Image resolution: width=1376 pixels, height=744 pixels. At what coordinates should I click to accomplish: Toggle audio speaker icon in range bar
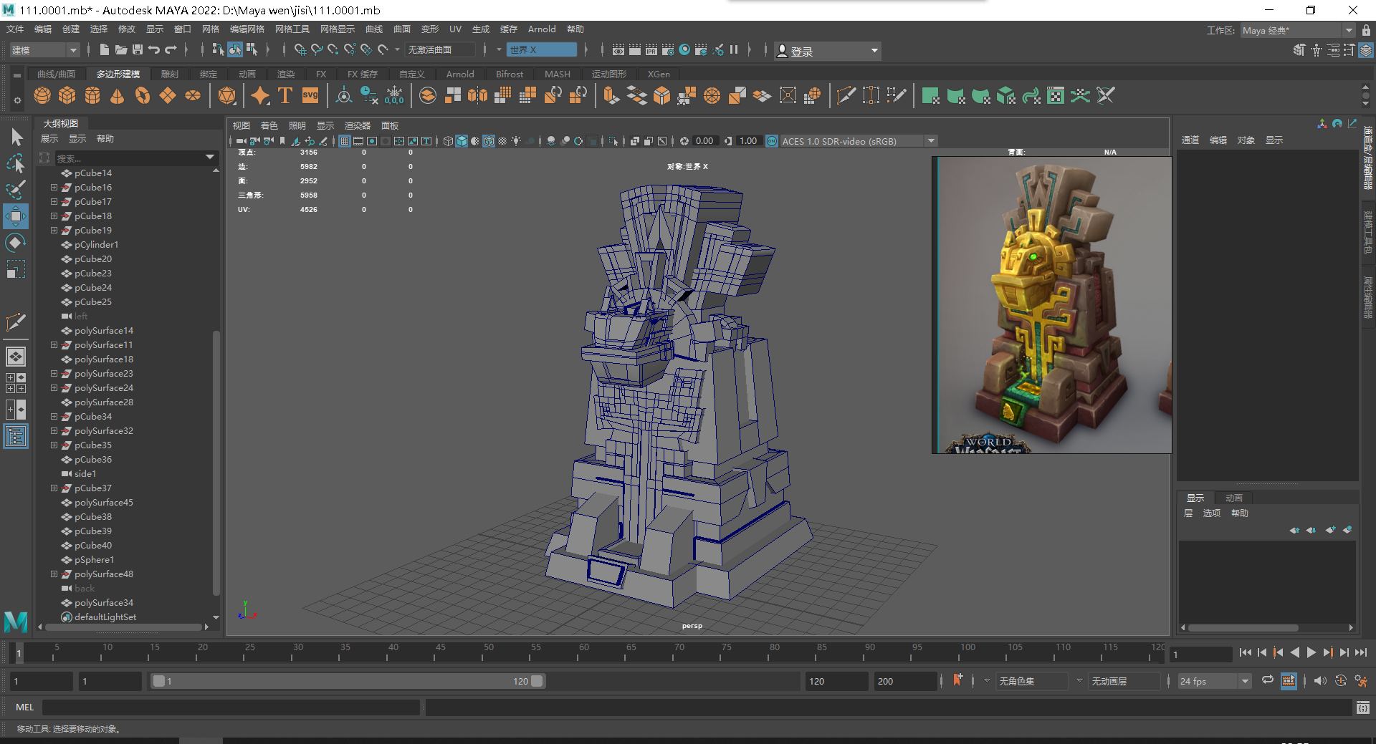1320,681
